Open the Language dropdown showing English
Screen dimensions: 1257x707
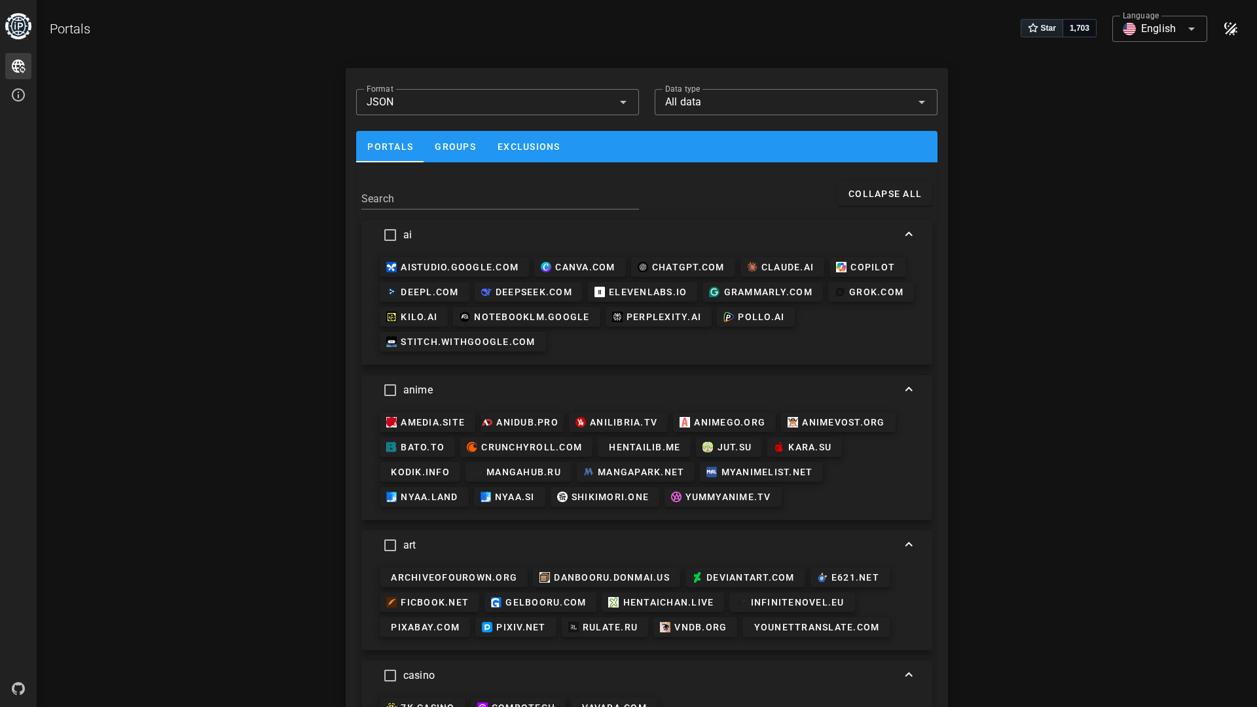click(1159, 29)
